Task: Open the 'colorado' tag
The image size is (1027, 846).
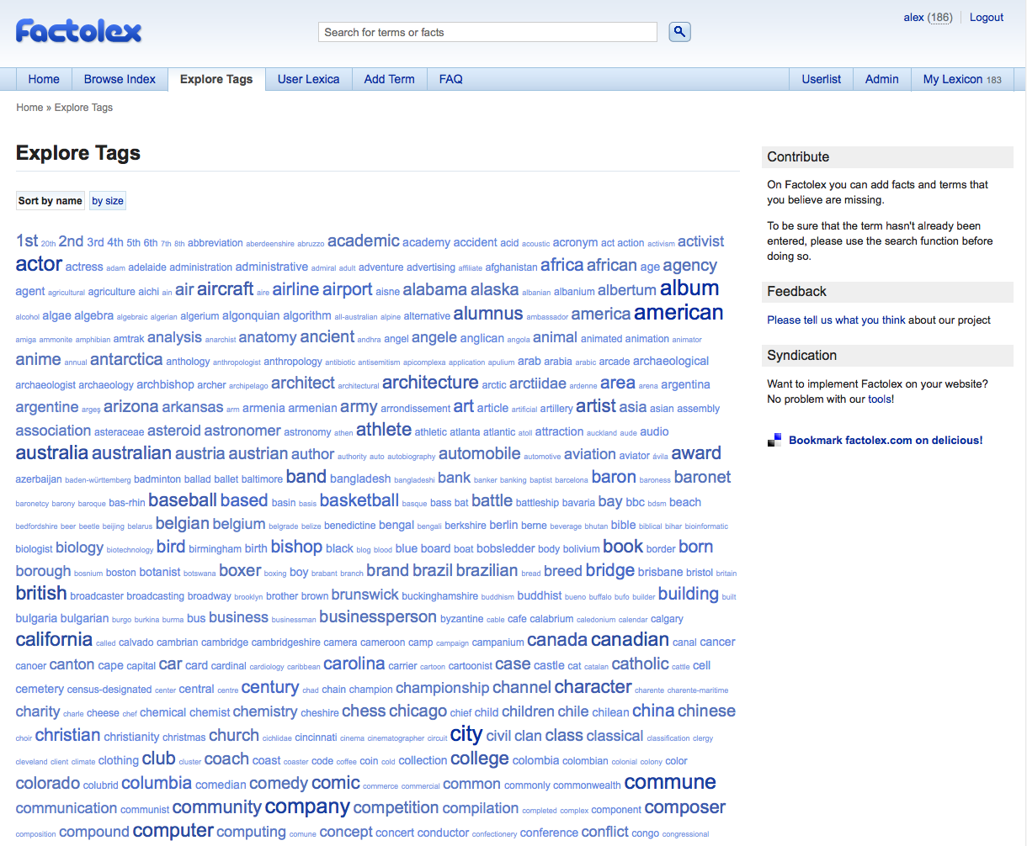Action: (48, 784)
